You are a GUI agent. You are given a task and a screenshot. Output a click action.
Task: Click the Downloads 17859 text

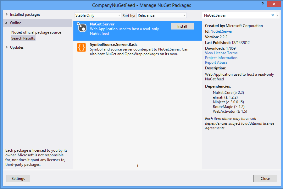pyautogui.click(x=220, y=48)
